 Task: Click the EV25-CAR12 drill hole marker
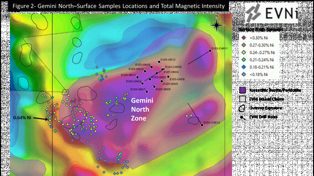pyautogui.click(x=202, y=125)
